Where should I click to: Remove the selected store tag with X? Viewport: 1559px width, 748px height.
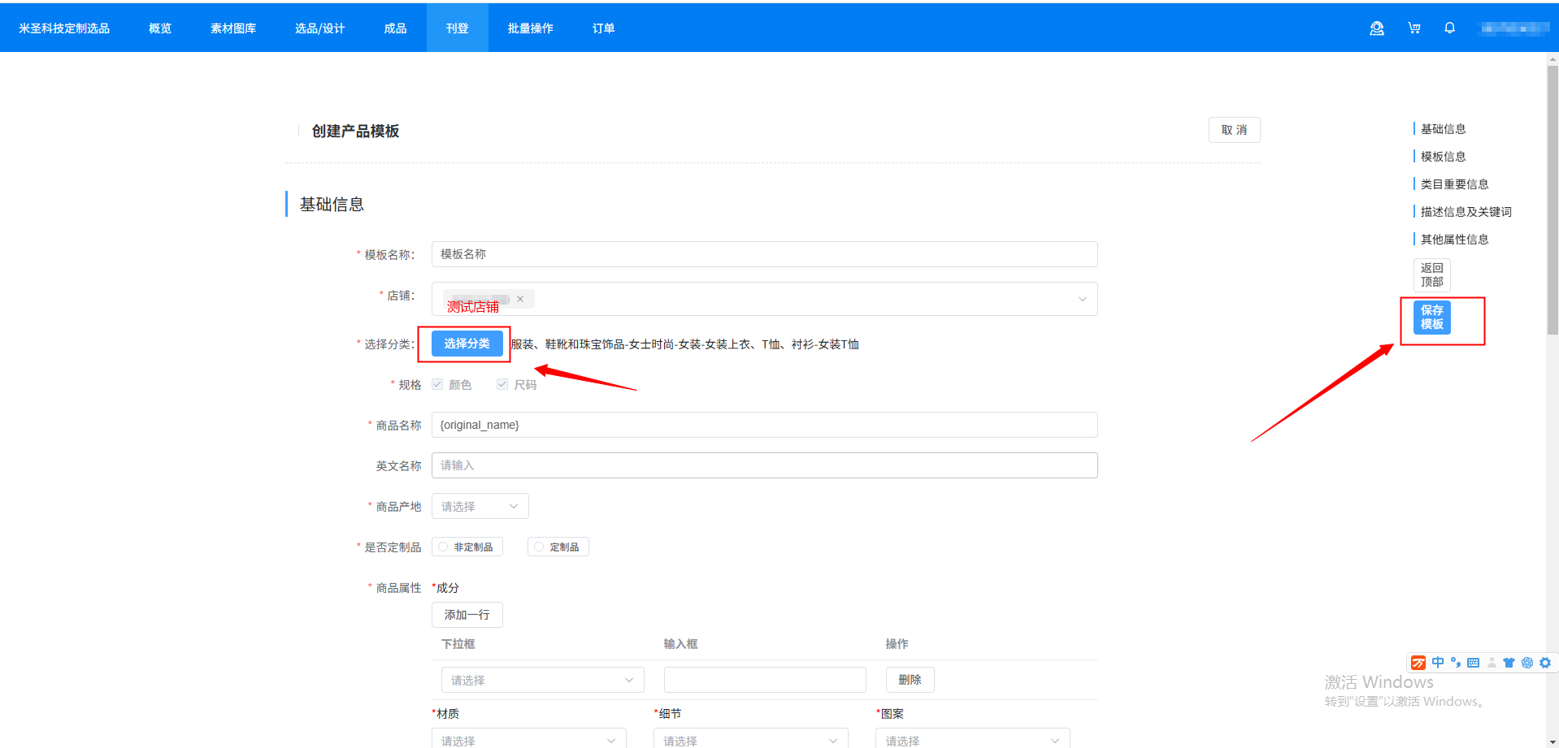520,299
